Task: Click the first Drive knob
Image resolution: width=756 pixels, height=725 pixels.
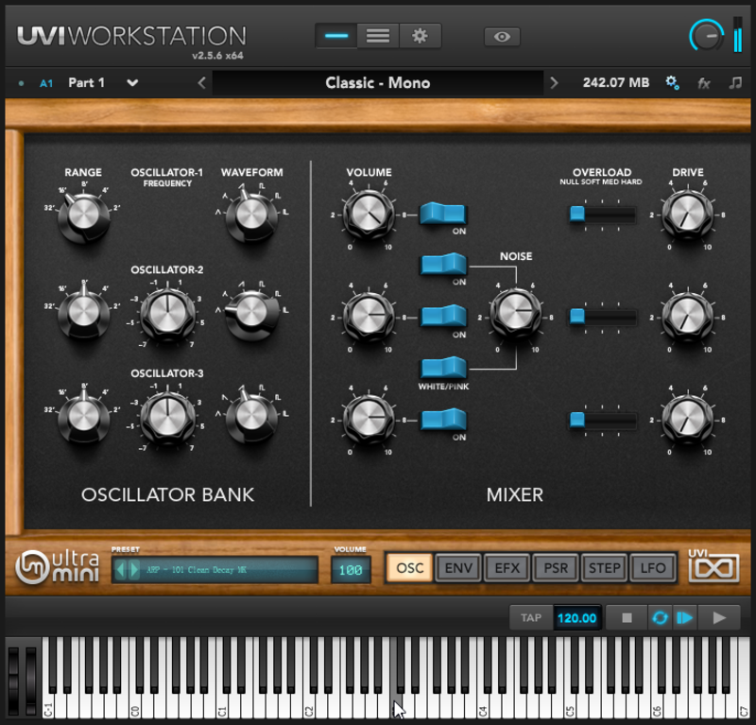Action: pyautogui.click(x=687, y=215)
